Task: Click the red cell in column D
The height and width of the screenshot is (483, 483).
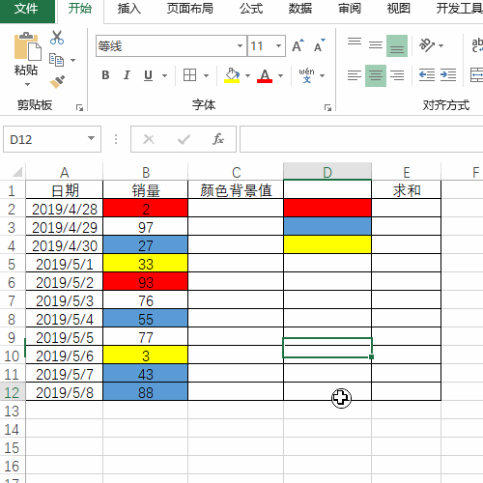Action: [327, 208]
